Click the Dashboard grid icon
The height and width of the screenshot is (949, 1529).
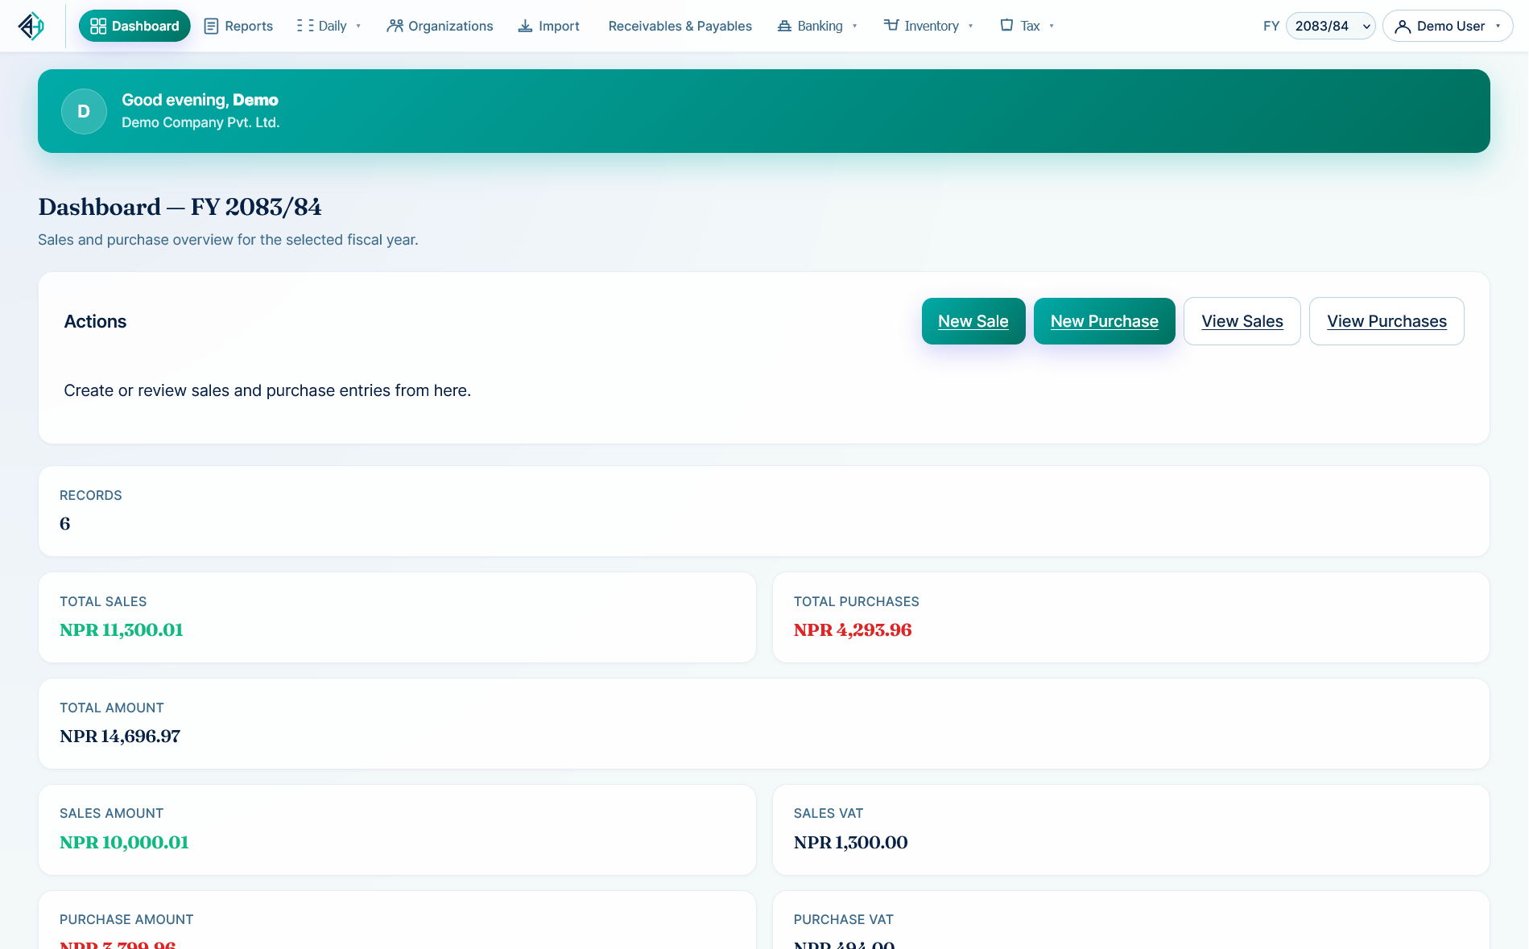(98, 26)
